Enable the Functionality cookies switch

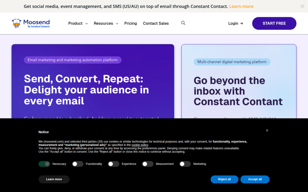(x=78, y=164)
